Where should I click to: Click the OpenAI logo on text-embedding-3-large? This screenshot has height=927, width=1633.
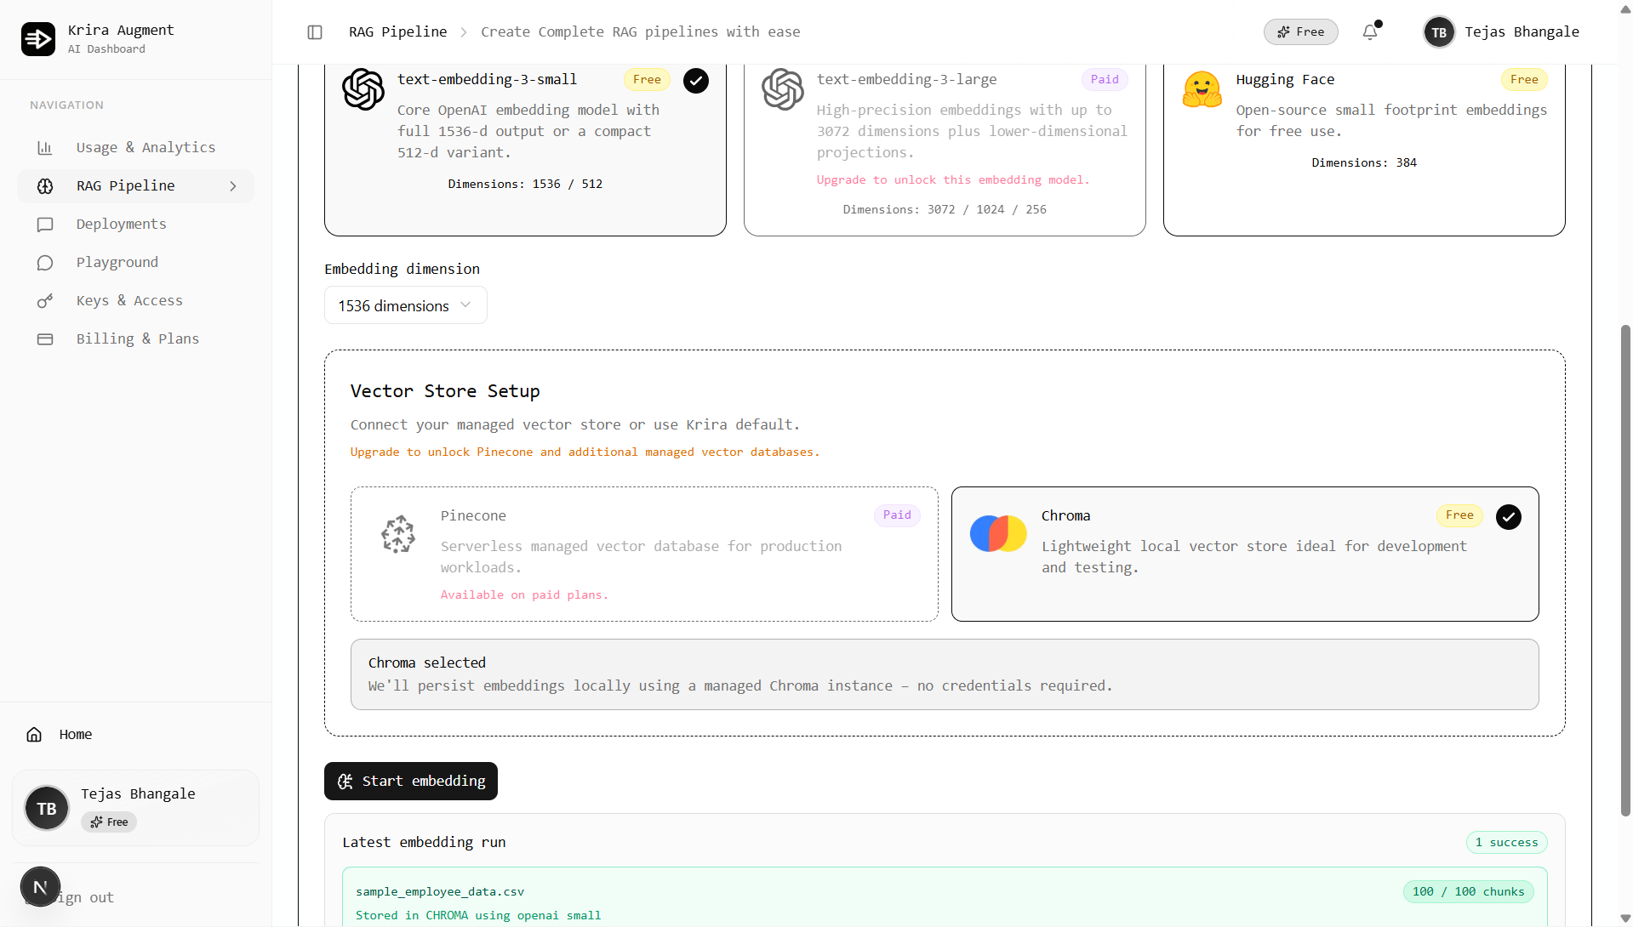[x=783, y=89]
